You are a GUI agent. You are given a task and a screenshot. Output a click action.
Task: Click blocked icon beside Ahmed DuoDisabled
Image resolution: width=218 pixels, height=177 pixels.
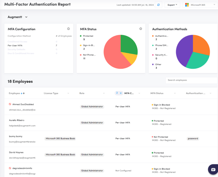click(x=10, y=104)
